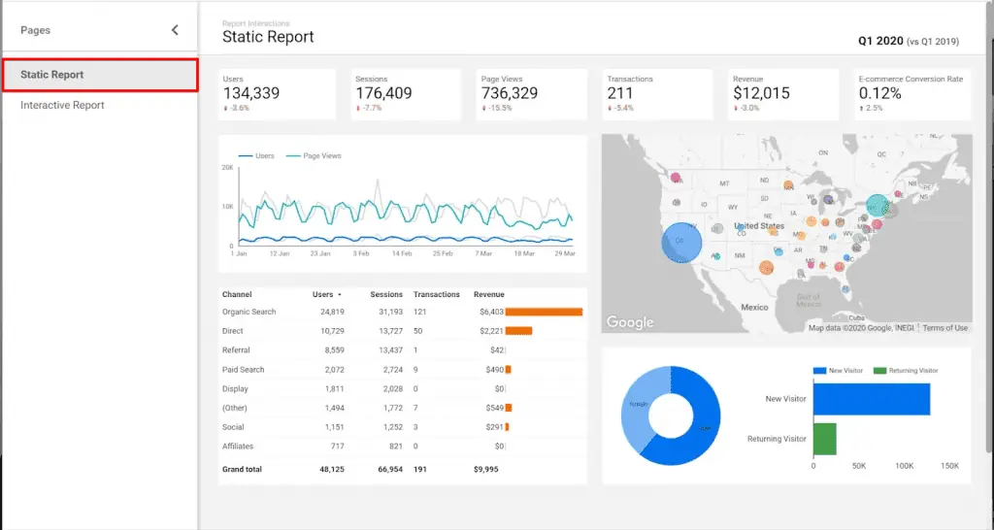Switch to the Interactive Report page
Viewport: 994px width, 530px height.
coord(62,105)
